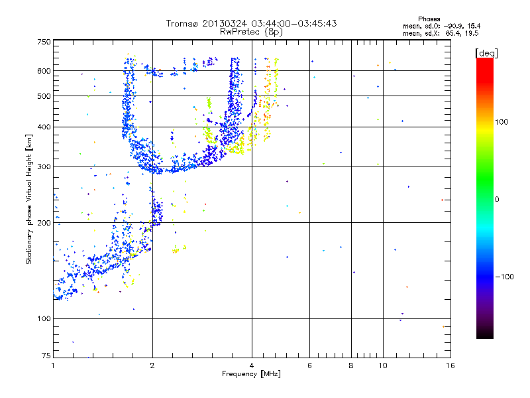
Task: Click the y-axis tick label '75'
Action: [x=46, y=356]
